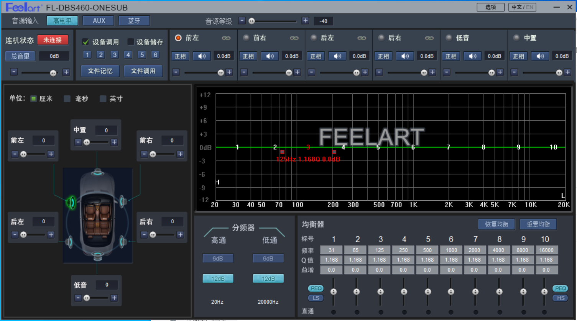Set low-pass slope to 12dB
Viewport: 577px width, 321px height.
(x=268, y=278)
